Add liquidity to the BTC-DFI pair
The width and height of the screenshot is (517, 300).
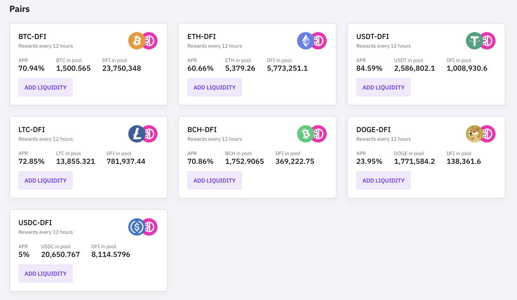46,88
